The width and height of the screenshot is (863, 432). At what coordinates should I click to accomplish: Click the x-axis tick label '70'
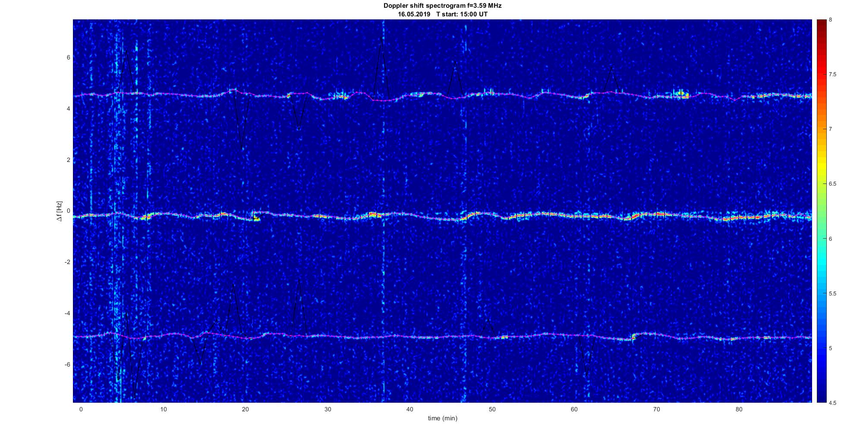coord(657,409)
